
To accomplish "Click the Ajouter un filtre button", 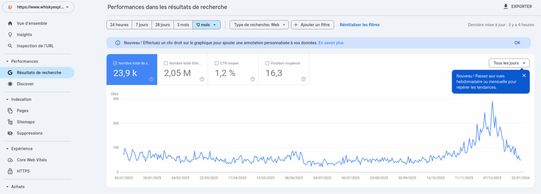I will tap(312, 25).
